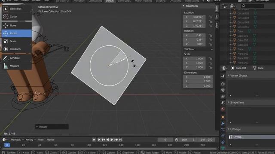Image resolution: width=275 pixels, height=154 pixels.
Task: Click the current frame marker 0 in timeline
Action: pos(7,145)
